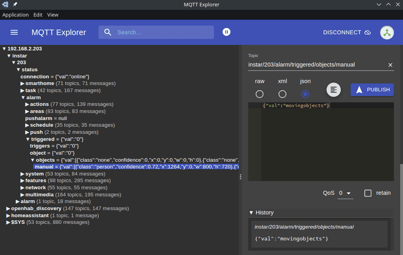403x255 pixels.
Task: Enable the retain checkbox
Action: click(x=368, y=193)
